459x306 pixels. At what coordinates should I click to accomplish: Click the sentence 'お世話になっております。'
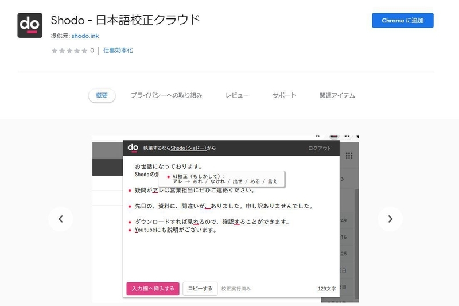[169, 166]
